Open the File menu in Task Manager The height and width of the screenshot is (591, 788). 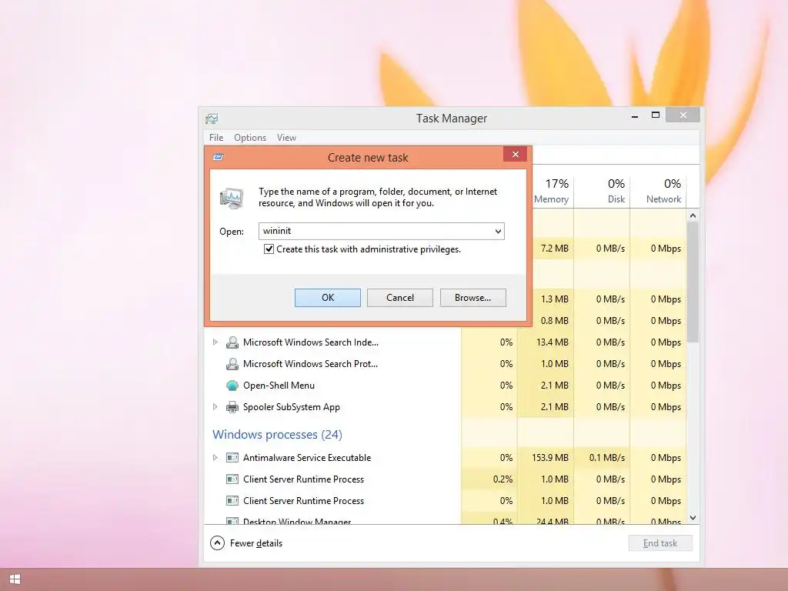[x=216, y=138]
